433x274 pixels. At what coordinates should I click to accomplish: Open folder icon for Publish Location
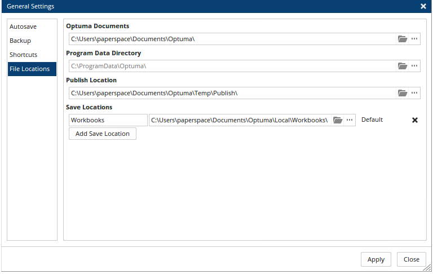tap(403, 93)
